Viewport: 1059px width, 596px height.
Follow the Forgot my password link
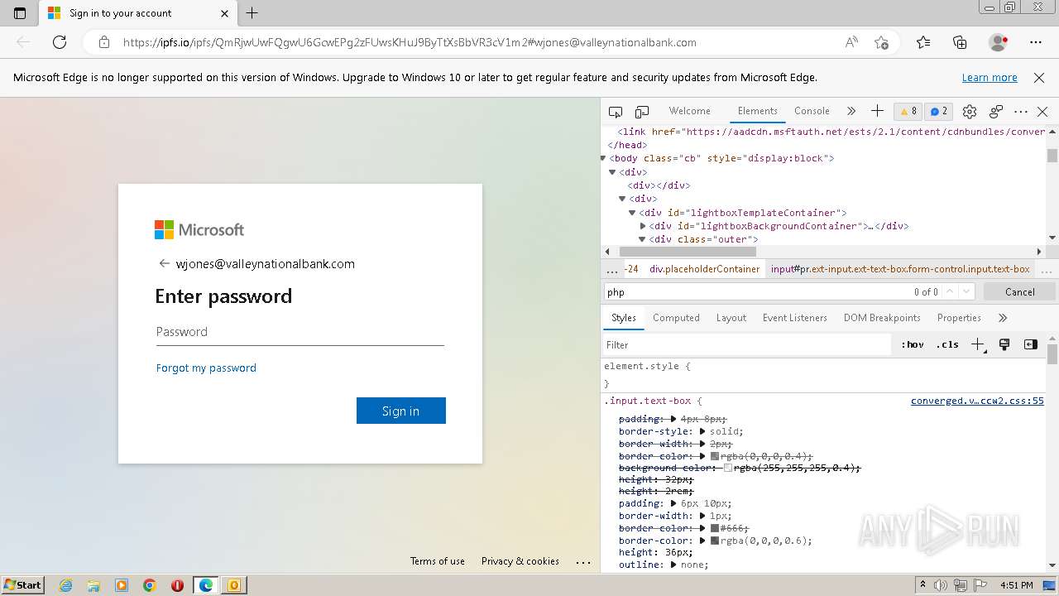pyautogui.click(x=206, y=368)
